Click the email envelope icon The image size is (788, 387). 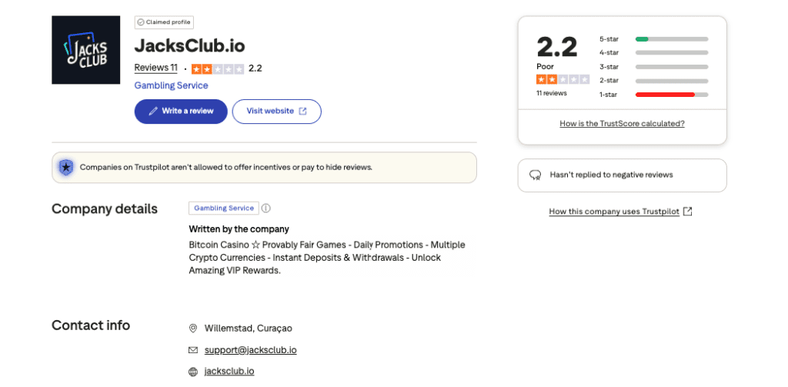coord(193,350)
